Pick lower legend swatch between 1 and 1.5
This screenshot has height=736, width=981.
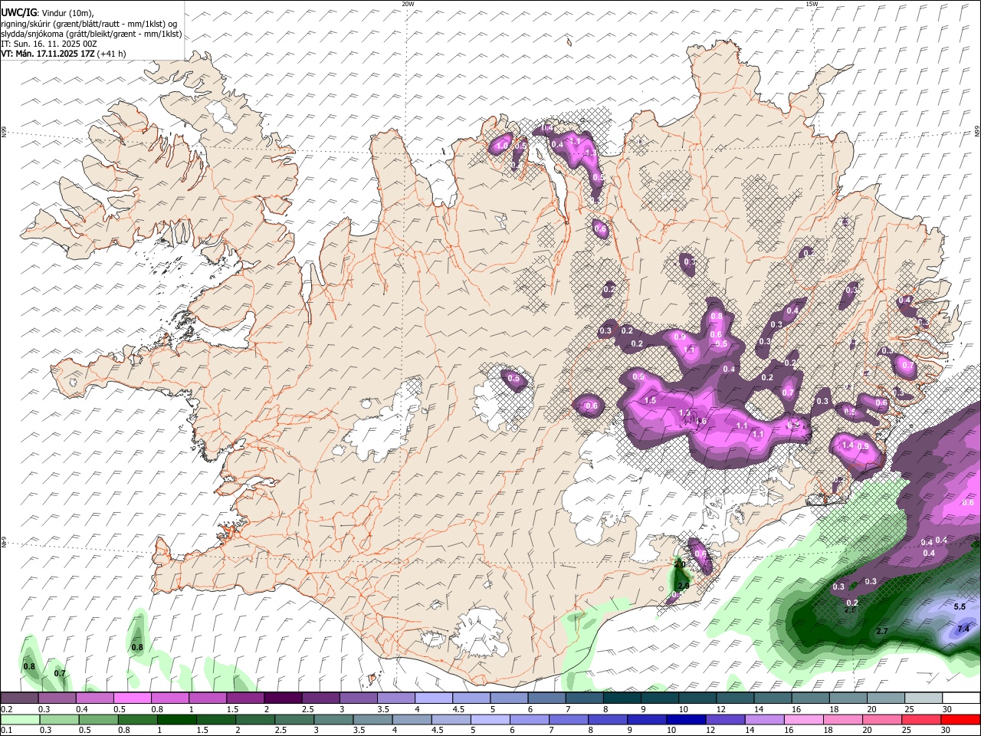pos(177,719)
